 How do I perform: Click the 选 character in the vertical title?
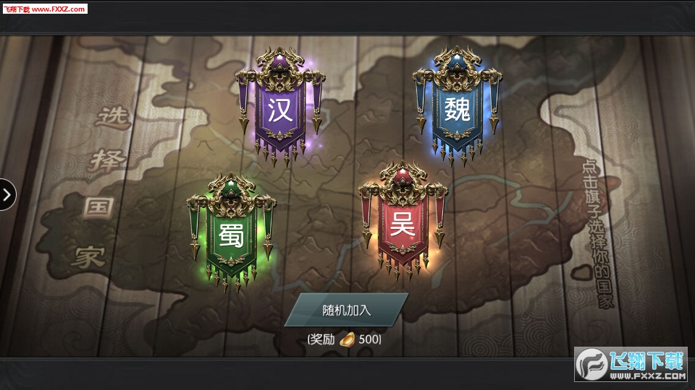[x=113, y=117]
